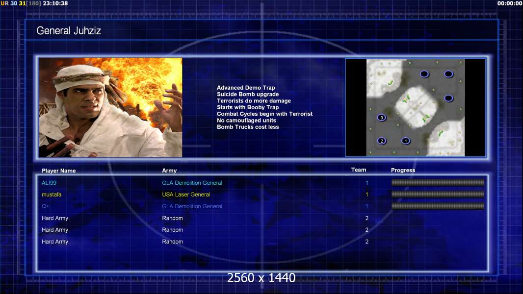Select start position marker 2 on minimap

click(x=382, y=141)
